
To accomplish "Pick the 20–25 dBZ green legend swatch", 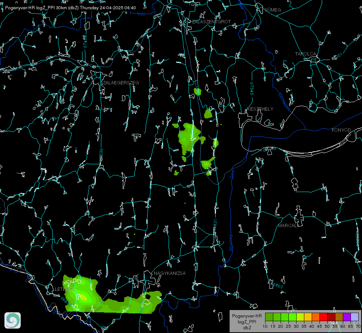I will click(x=285, y=317).
